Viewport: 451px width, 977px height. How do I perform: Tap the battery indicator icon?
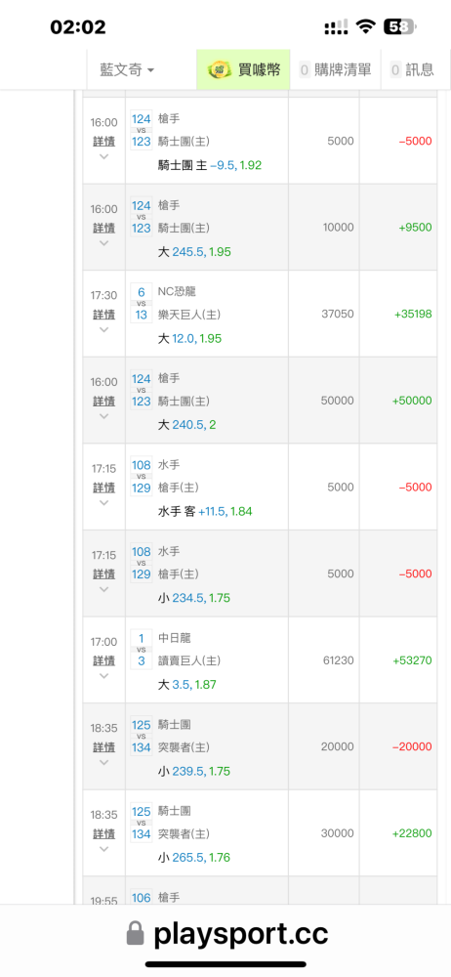click(402, 26)
